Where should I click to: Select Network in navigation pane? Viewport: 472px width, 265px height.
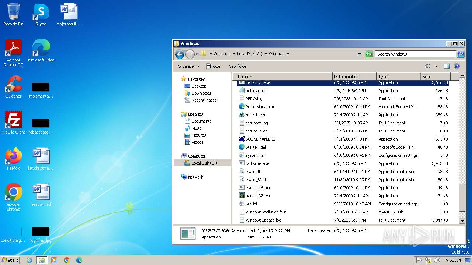click(195, 177)
